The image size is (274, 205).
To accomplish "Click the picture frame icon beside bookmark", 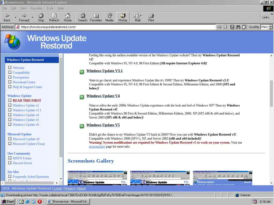I will coord(232,27).
